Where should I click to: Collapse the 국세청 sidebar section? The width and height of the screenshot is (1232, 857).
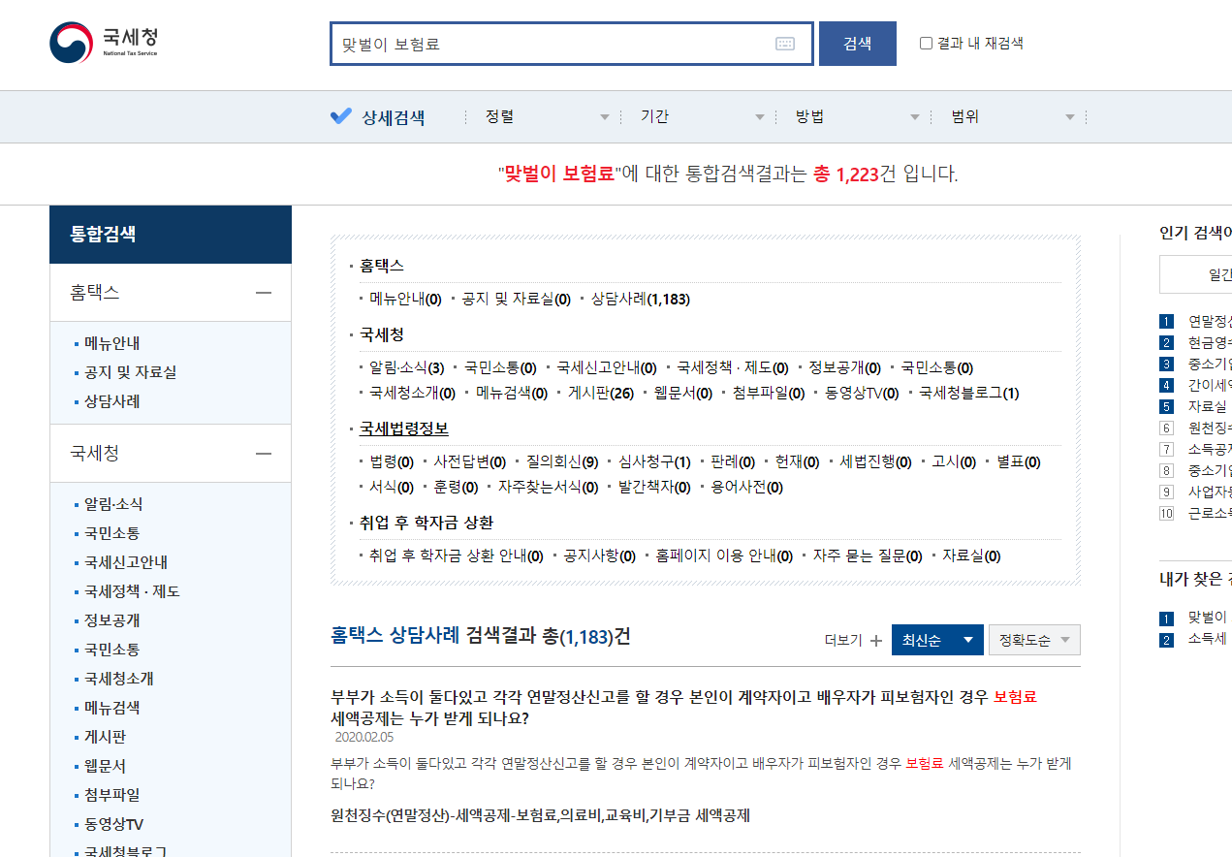263,454
